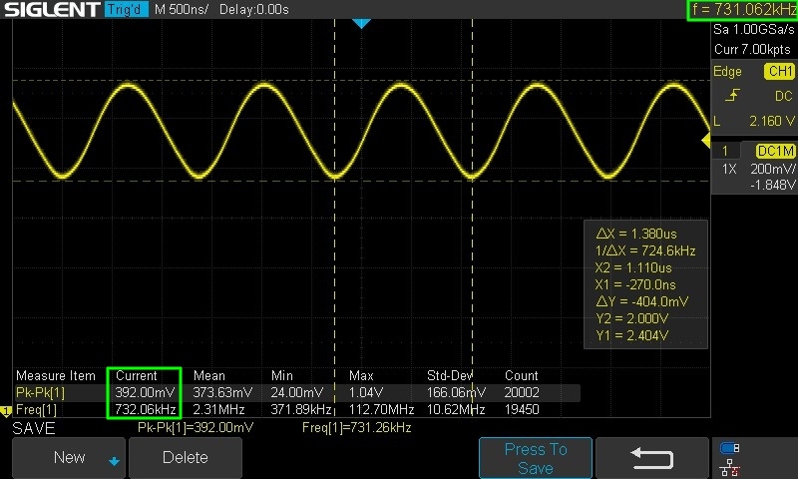The height and width of the screenshot is (479, 798).
Task: Click the yellow trigger level arrow marker
Action: click(x=704, y=137)
